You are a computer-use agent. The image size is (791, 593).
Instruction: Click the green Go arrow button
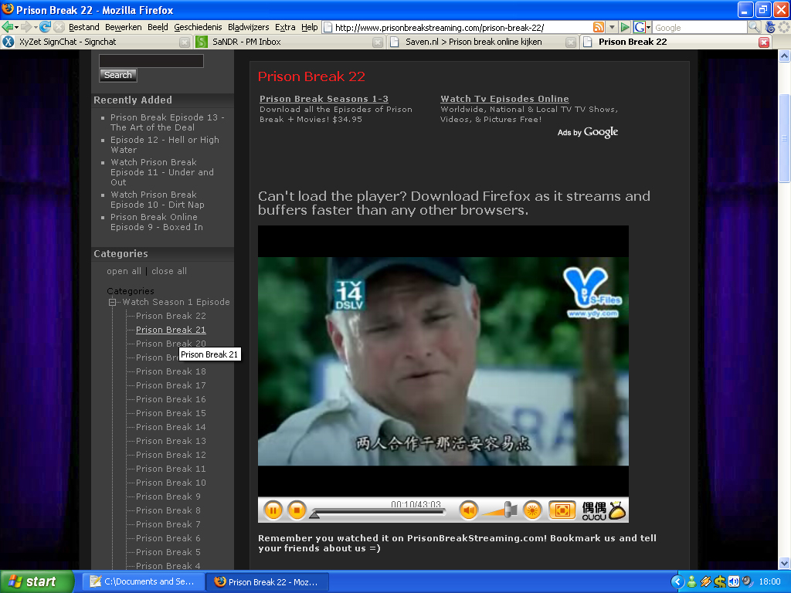click(625, 27)
